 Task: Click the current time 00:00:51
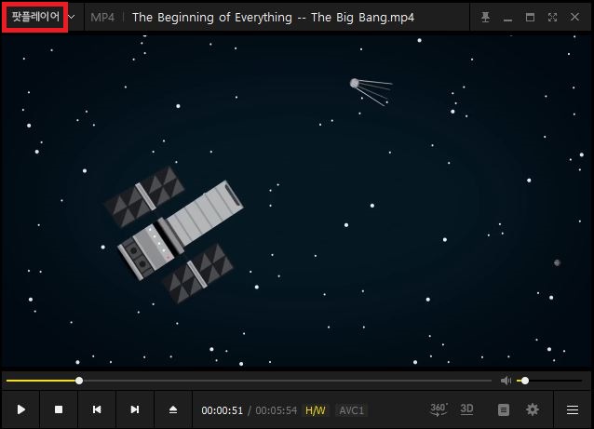coord(222,410)
